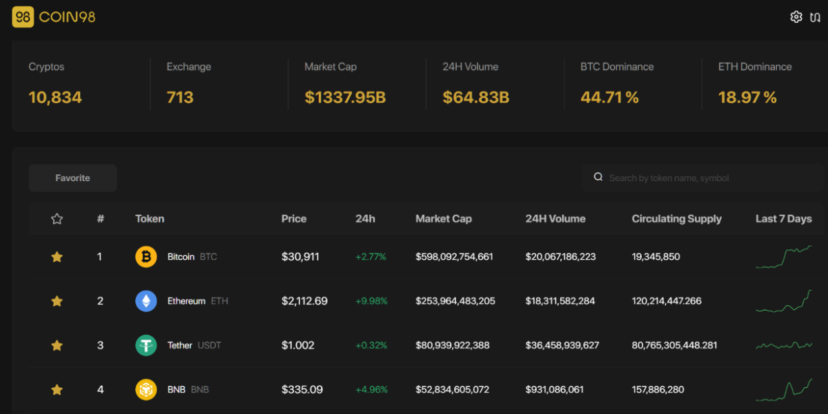Sort by the Token column header
Screen dimensions: 828x414
(150, 219)
